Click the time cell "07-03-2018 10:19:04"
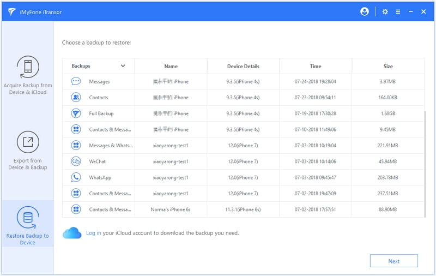 point(316,146)
